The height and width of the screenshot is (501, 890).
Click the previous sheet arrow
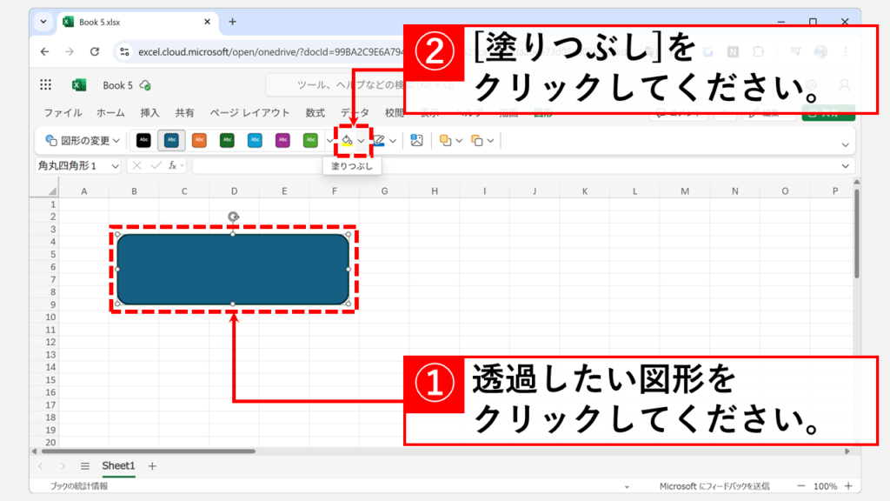(40, 466)
